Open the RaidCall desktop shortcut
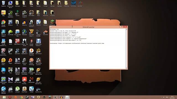Viewport: 177px width, 99px height. pos(38,23)
